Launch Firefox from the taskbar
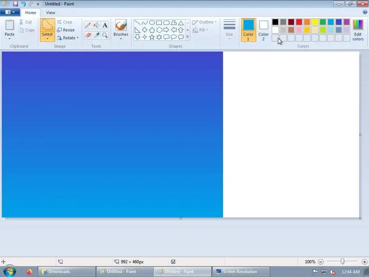Screen dimensions: 369x277 (x=29, y=272)
